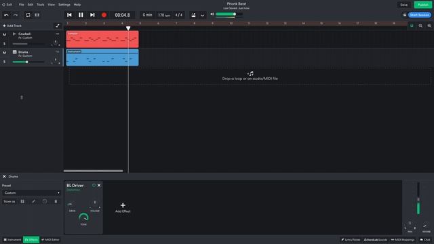Toggle the metronome
This screenshot has width=434, height=244.
(x=193, y=15)
